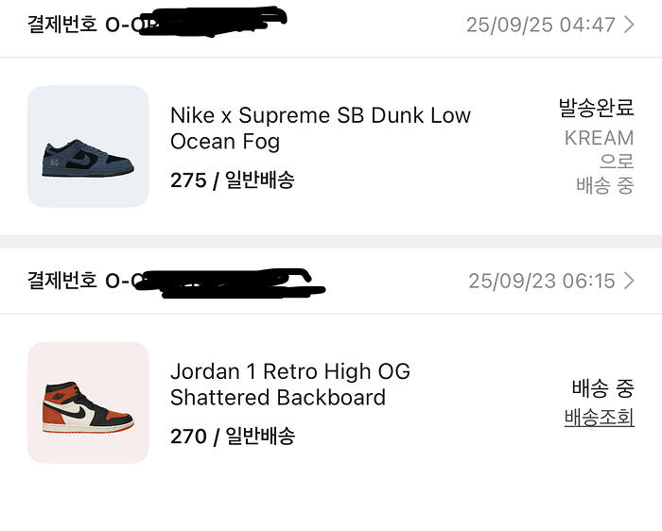Click the 25/09/23 06:15 timestamp
Viewport: 662px width, 531px height.
(541, 281)
